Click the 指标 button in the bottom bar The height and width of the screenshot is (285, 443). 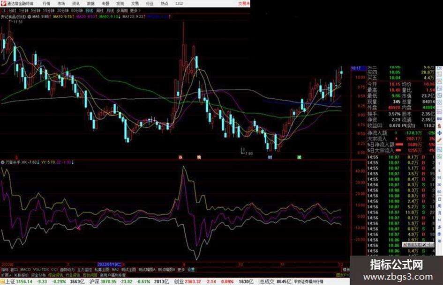tap(5, 270)
